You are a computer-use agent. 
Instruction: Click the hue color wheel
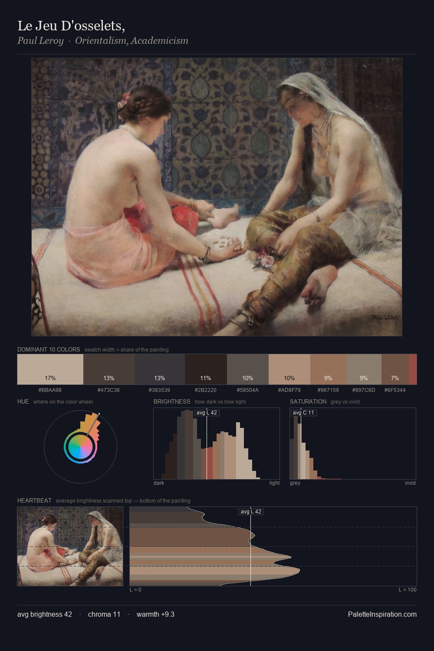pos(80,447)
